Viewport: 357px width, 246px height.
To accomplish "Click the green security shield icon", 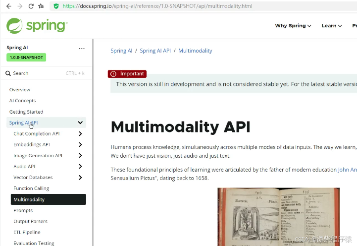I will 56,6.
